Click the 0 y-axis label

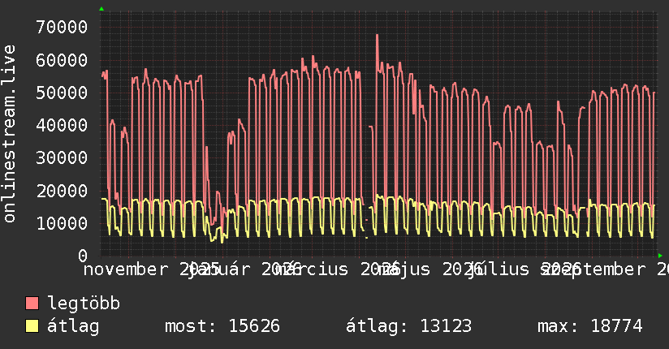[83, 256]
